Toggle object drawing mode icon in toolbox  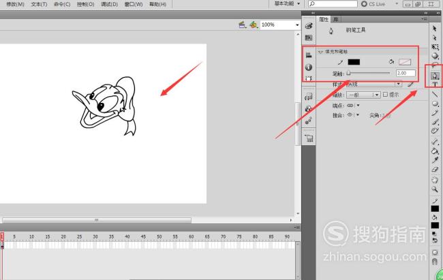pos(435,252)
